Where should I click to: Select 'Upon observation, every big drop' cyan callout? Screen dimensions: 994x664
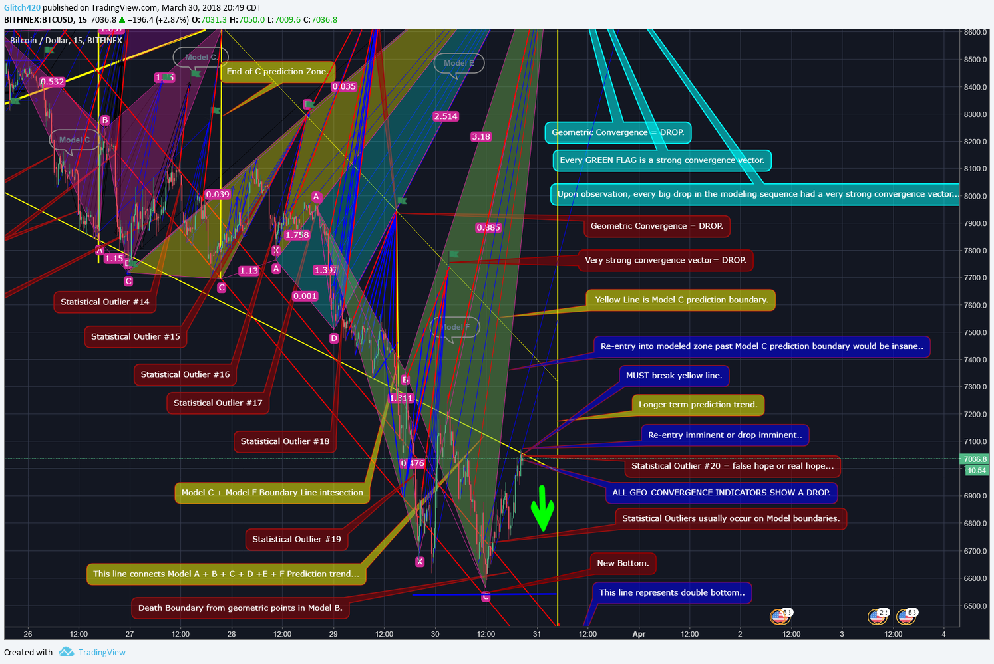tap(755, 194)
